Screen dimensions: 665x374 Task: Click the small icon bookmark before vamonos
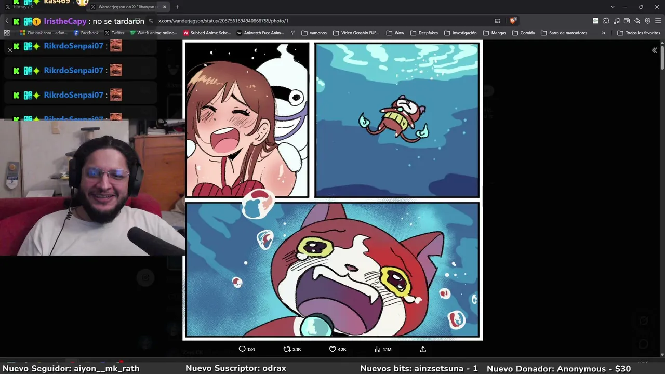click(293, 33)
